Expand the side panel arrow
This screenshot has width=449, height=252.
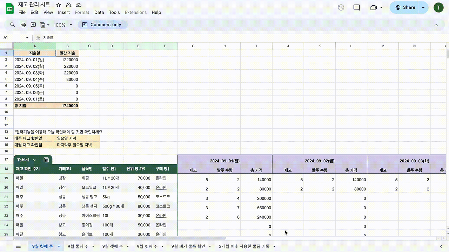pos(441,246)
